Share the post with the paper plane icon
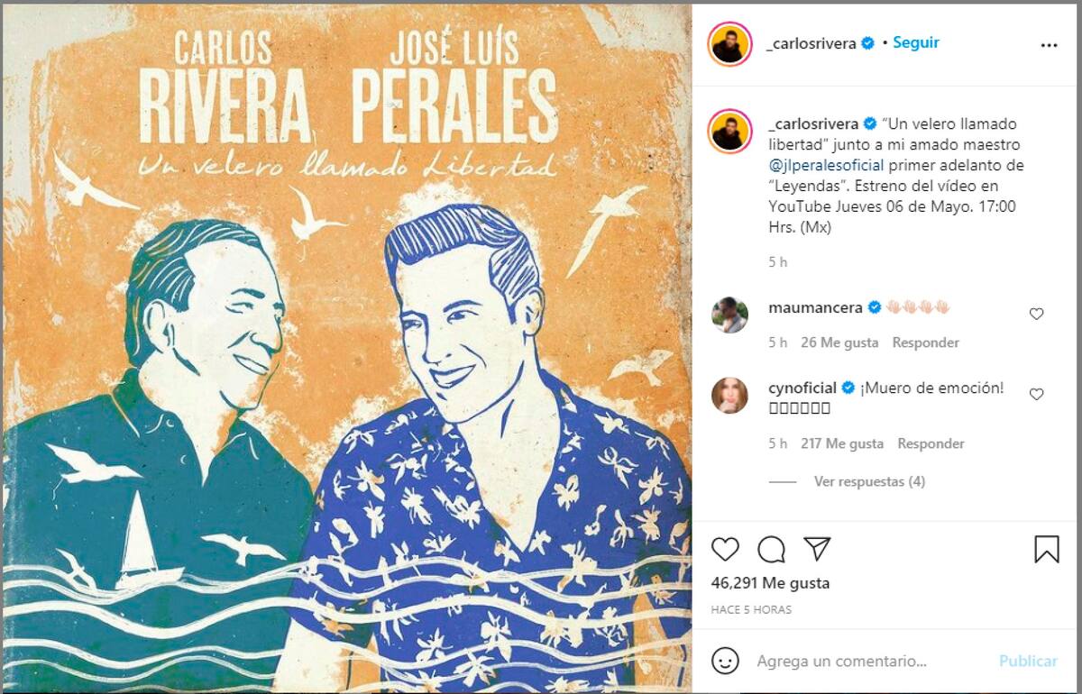 pyautogui.click(x=817, y=549)
